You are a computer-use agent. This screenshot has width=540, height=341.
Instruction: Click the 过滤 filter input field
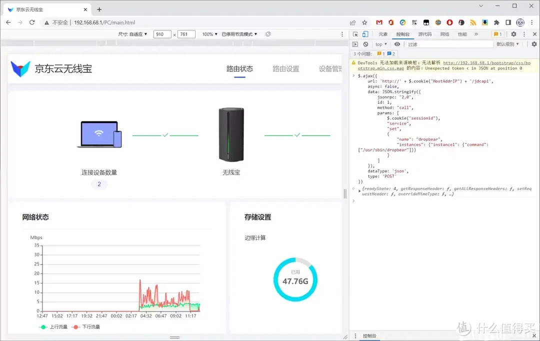point(448,44)
